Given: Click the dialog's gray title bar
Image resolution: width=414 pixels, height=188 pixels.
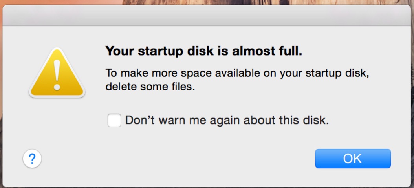Looking at the screenshot, I should coord(207,16).
